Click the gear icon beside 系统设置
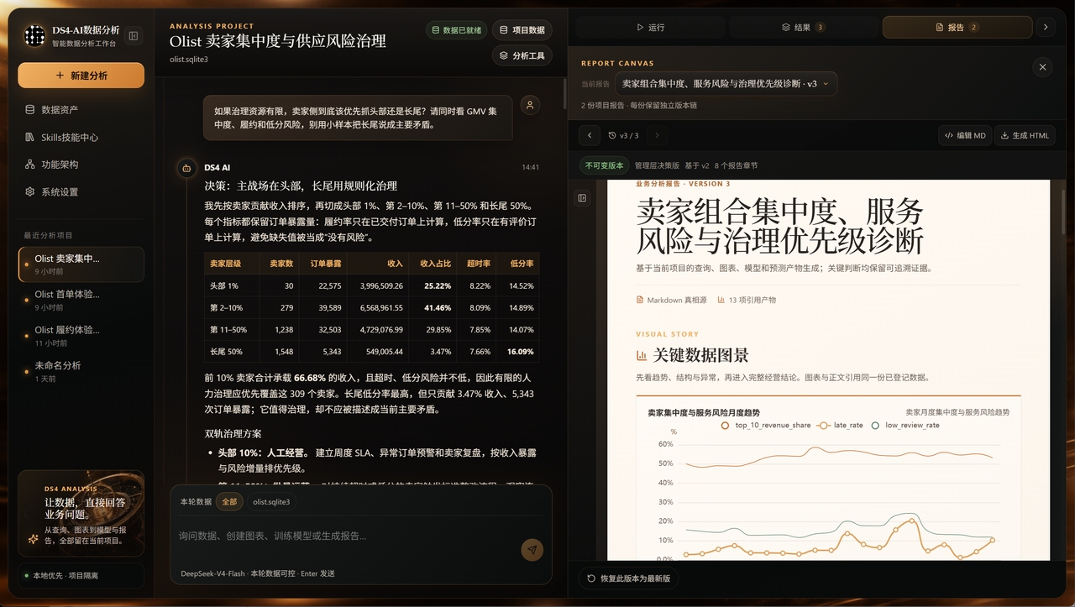The width and height of the screenshot is (1075, 607). click(30, 191)
